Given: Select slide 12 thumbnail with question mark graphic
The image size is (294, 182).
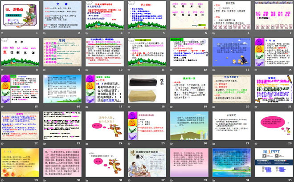Looking at the screenshot, I should (x=189, y=52).
